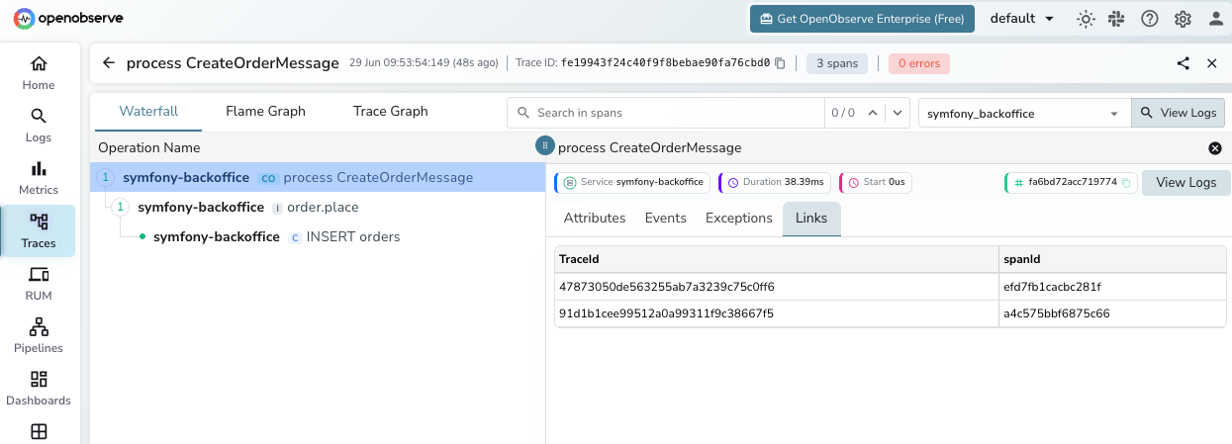Open the Slack community icon

(1118, 19)
